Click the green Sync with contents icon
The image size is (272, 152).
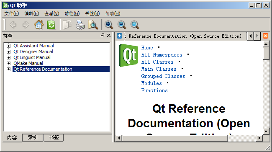(x=51, y=25)
